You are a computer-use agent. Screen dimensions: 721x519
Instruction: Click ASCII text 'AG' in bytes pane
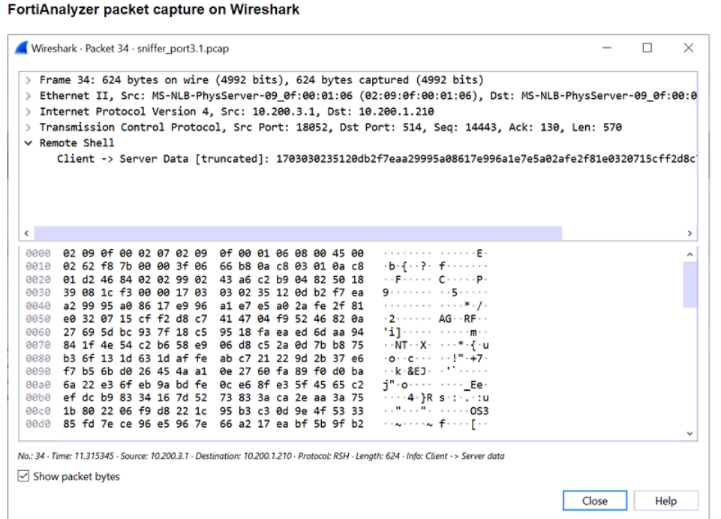[445, 319]
